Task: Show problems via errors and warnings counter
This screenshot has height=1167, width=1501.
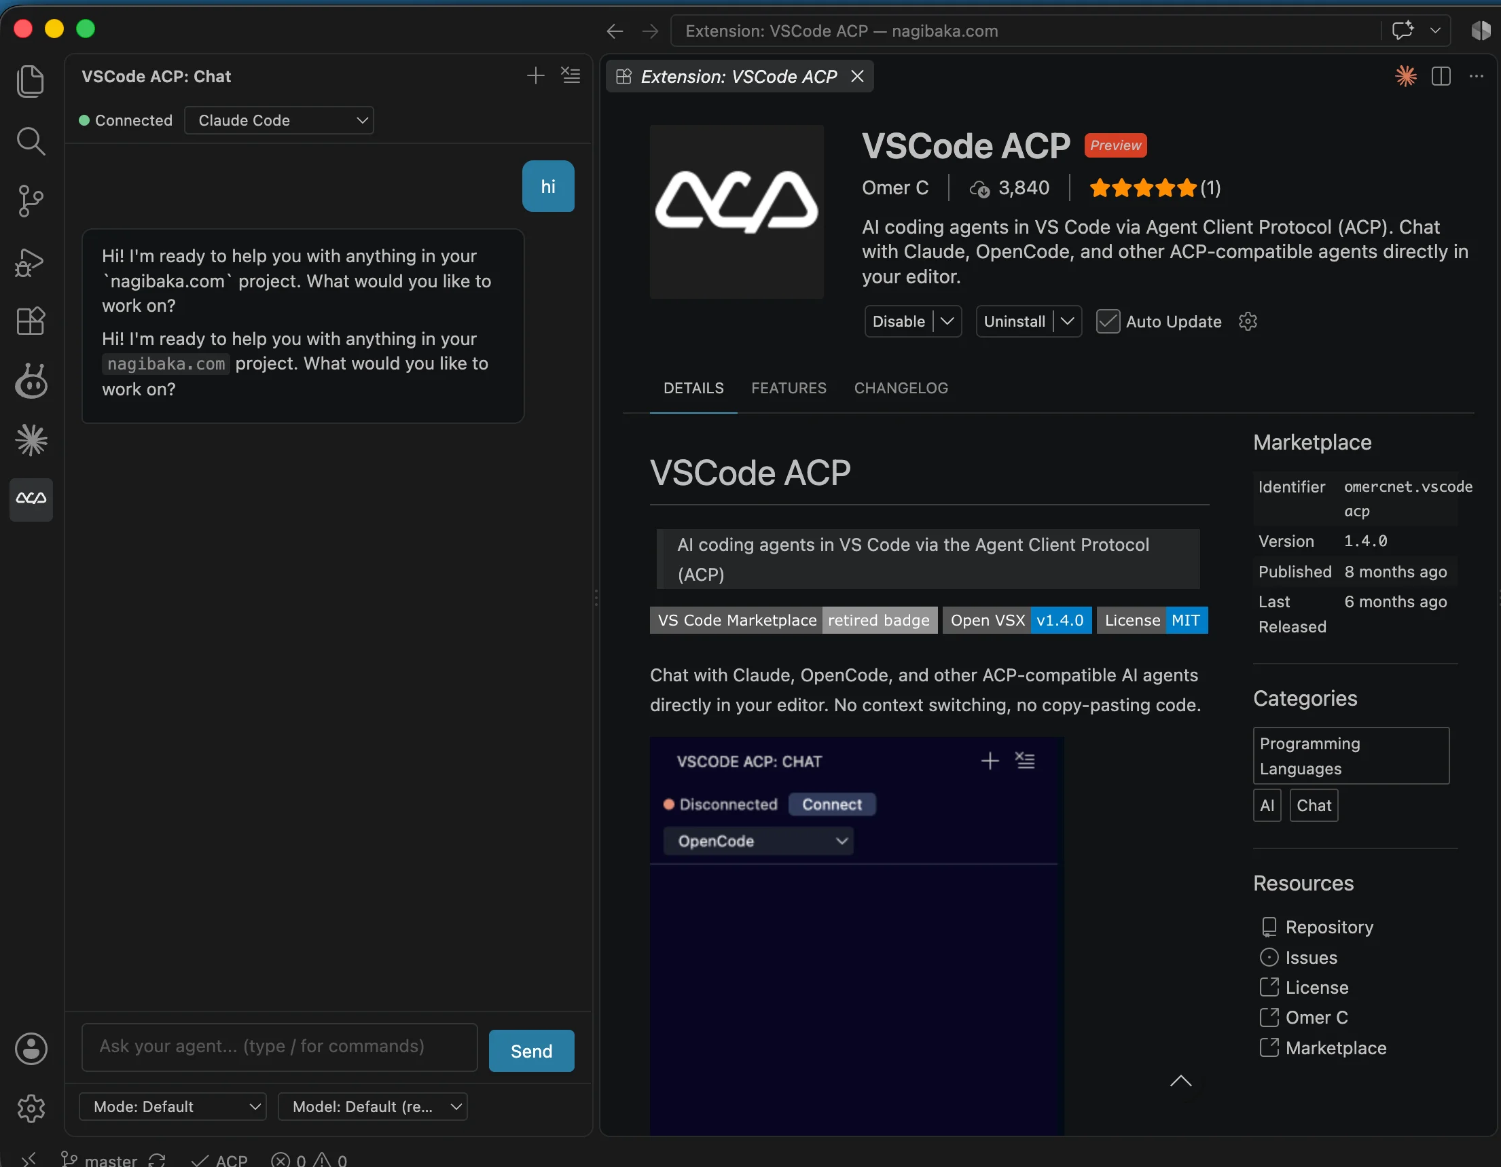Action: click(x=308, y=1160)
